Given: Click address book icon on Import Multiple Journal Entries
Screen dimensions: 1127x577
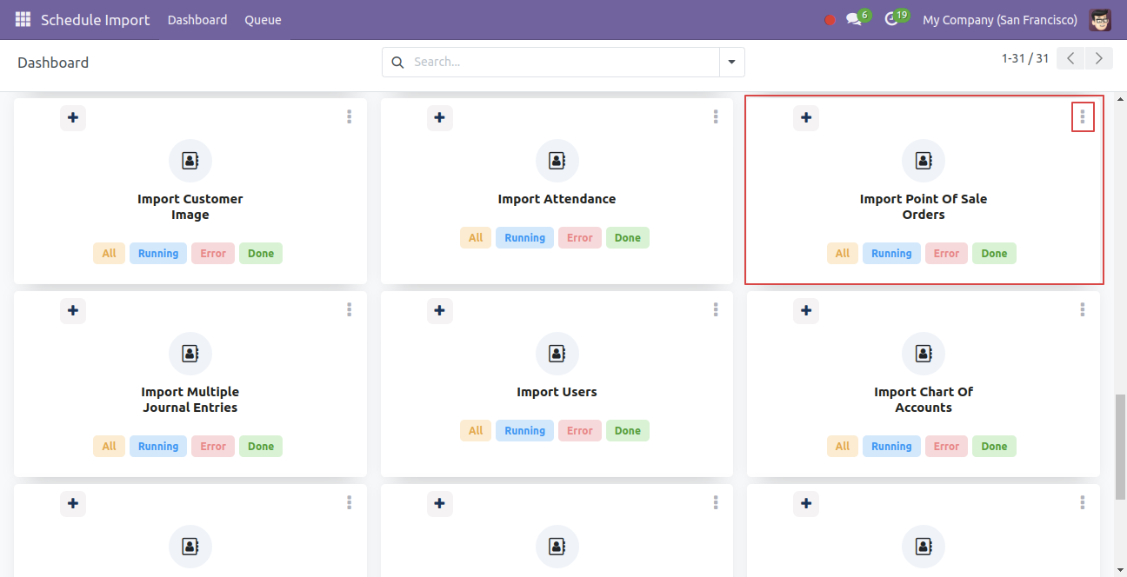Looking at the screenshot, I should click(x=190, y=354).
